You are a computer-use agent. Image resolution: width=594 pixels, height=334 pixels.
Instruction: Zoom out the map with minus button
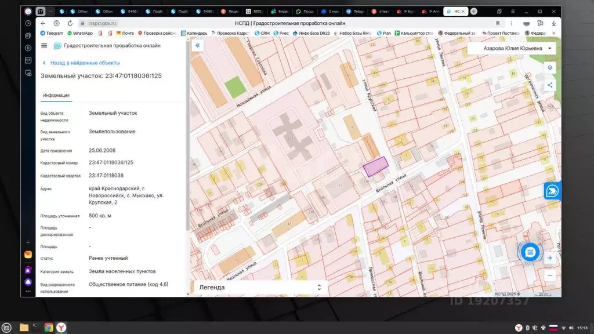tap(550, 275)
